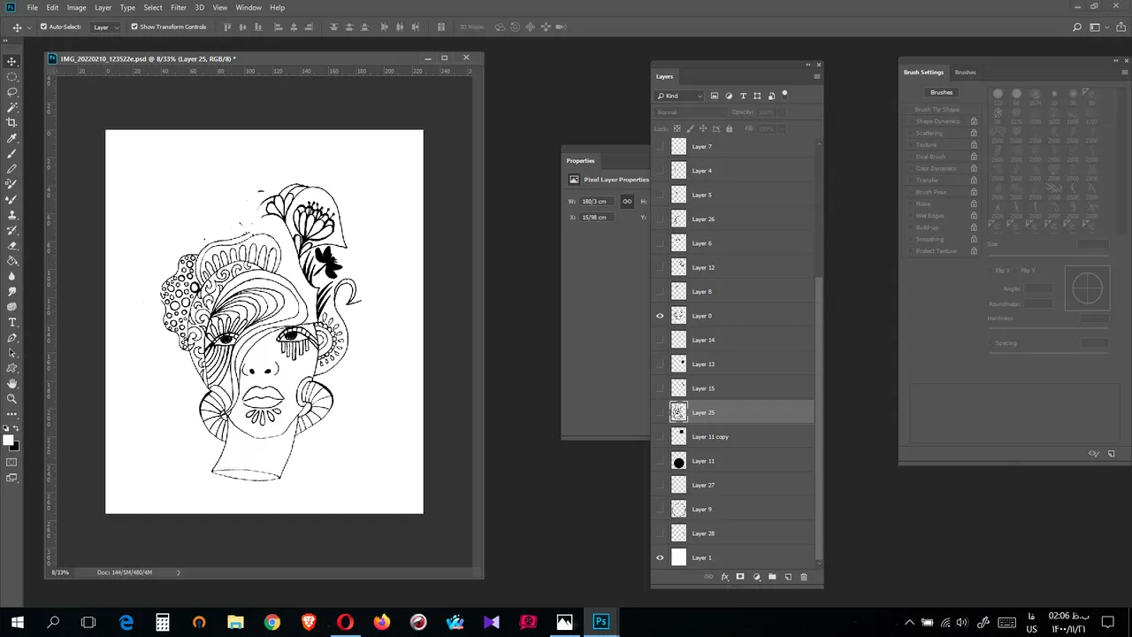Open Google Chrome from the taskbar
The height and width of the screenshot is (637, 1132).
(272, 622)
